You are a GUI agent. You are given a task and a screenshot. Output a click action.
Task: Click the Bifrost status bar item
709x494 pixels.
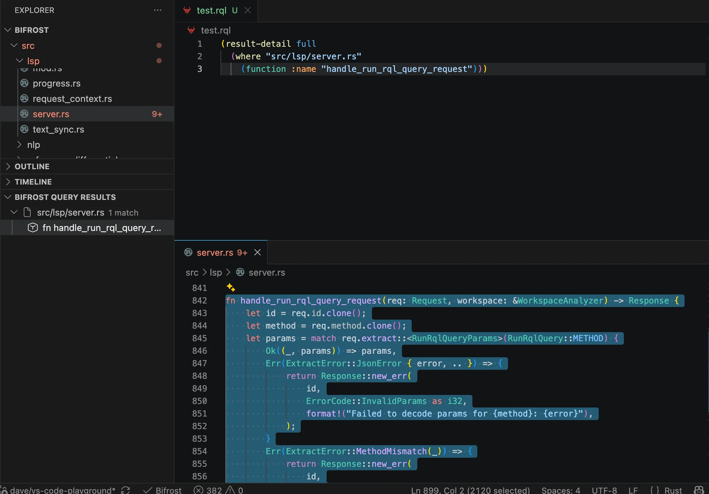pos(163,490)
